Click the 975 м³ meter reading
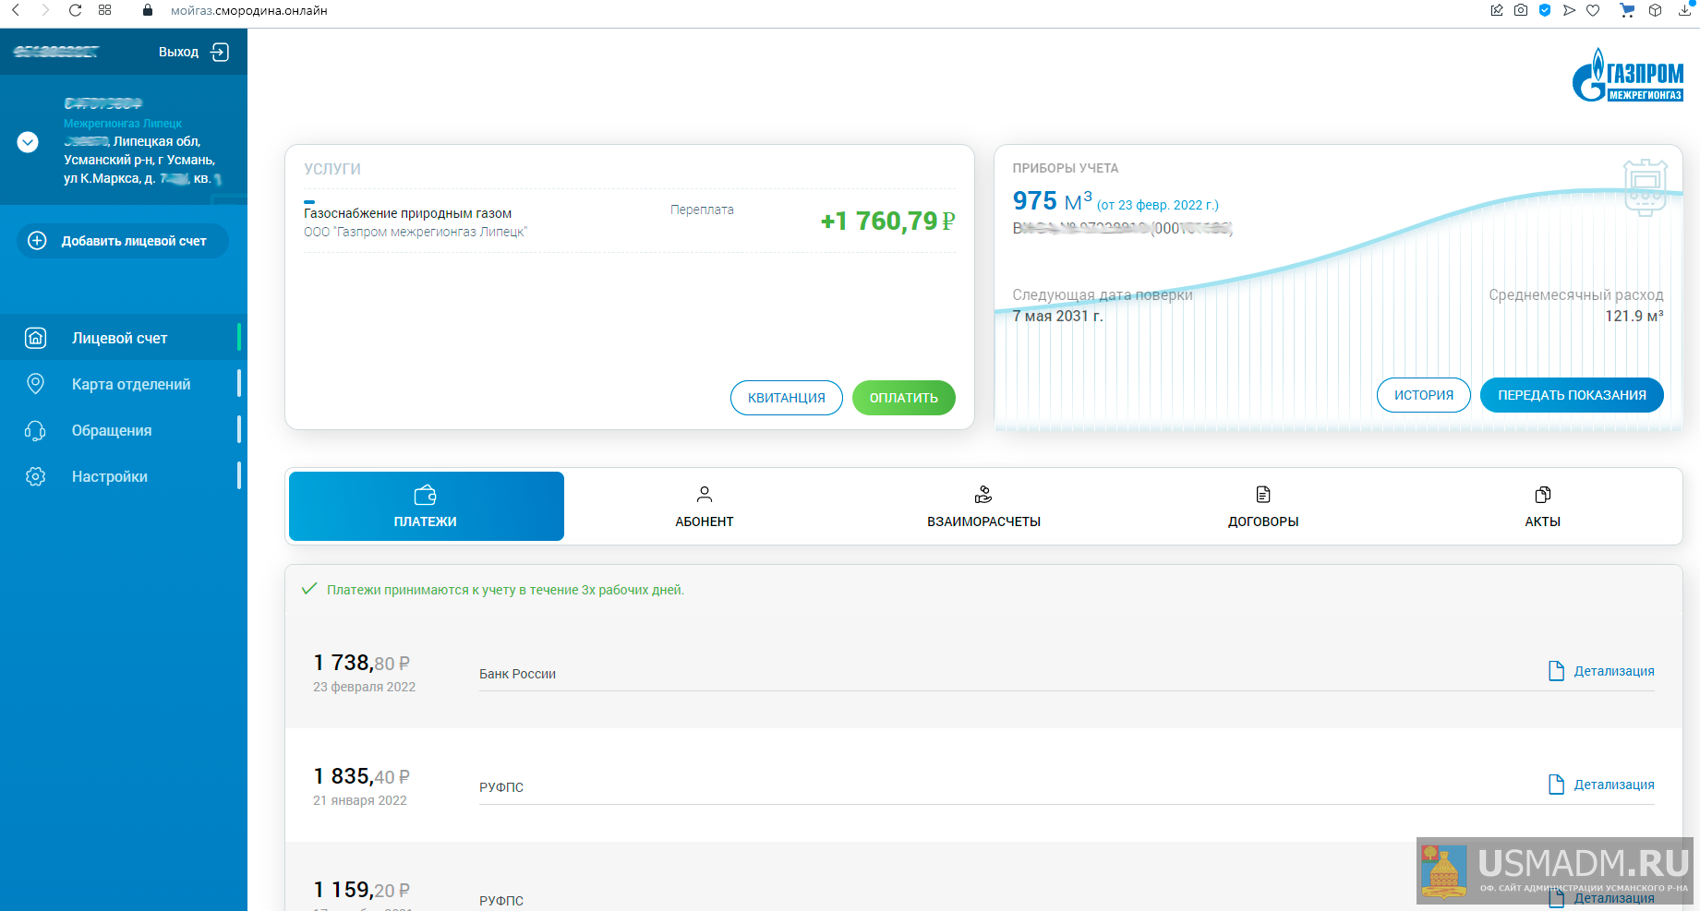 (1053, 200)
